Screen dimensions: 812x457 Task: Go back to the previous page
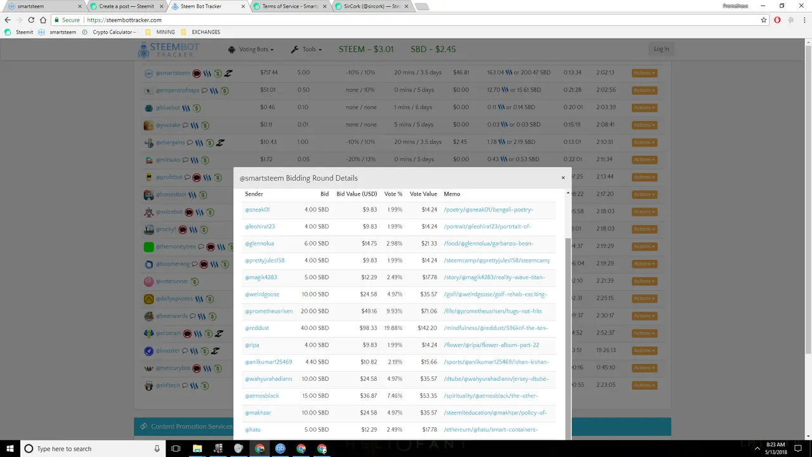point(8,20)
